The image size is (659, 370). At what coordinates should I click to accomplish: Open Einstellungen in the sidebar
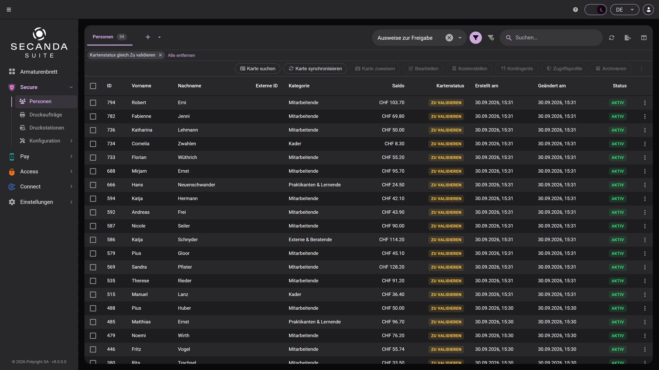tap(39, 202)
